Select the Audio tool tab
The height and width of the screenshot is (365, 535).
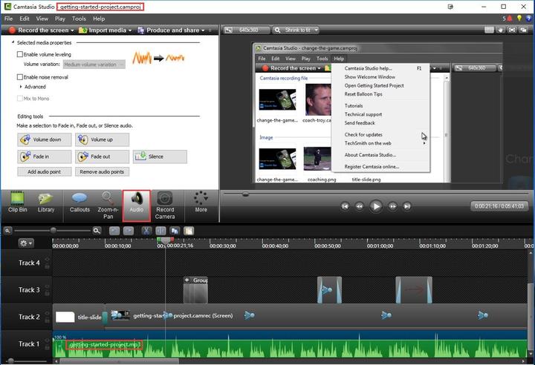(136, 205)
